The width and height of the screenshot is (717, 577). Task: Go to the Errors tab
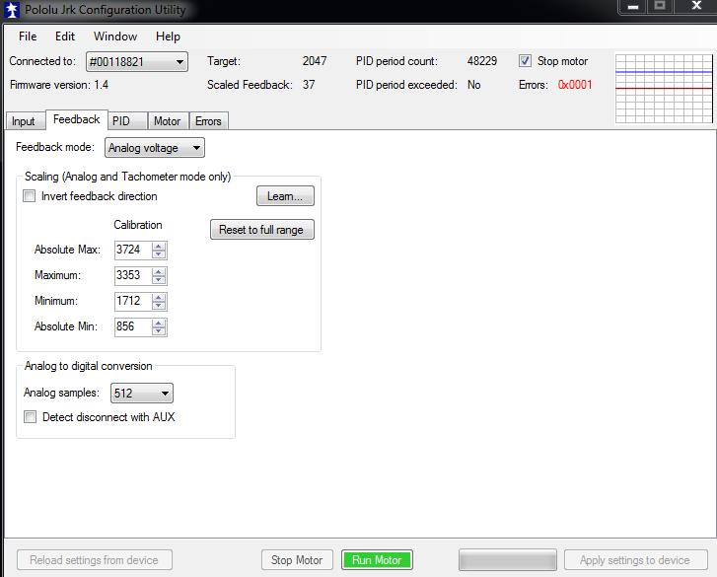(208, 121)
